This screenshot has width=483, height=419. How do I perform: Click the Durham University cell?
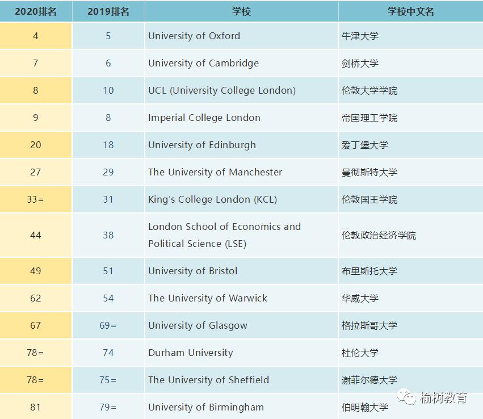tap(242, 353)
